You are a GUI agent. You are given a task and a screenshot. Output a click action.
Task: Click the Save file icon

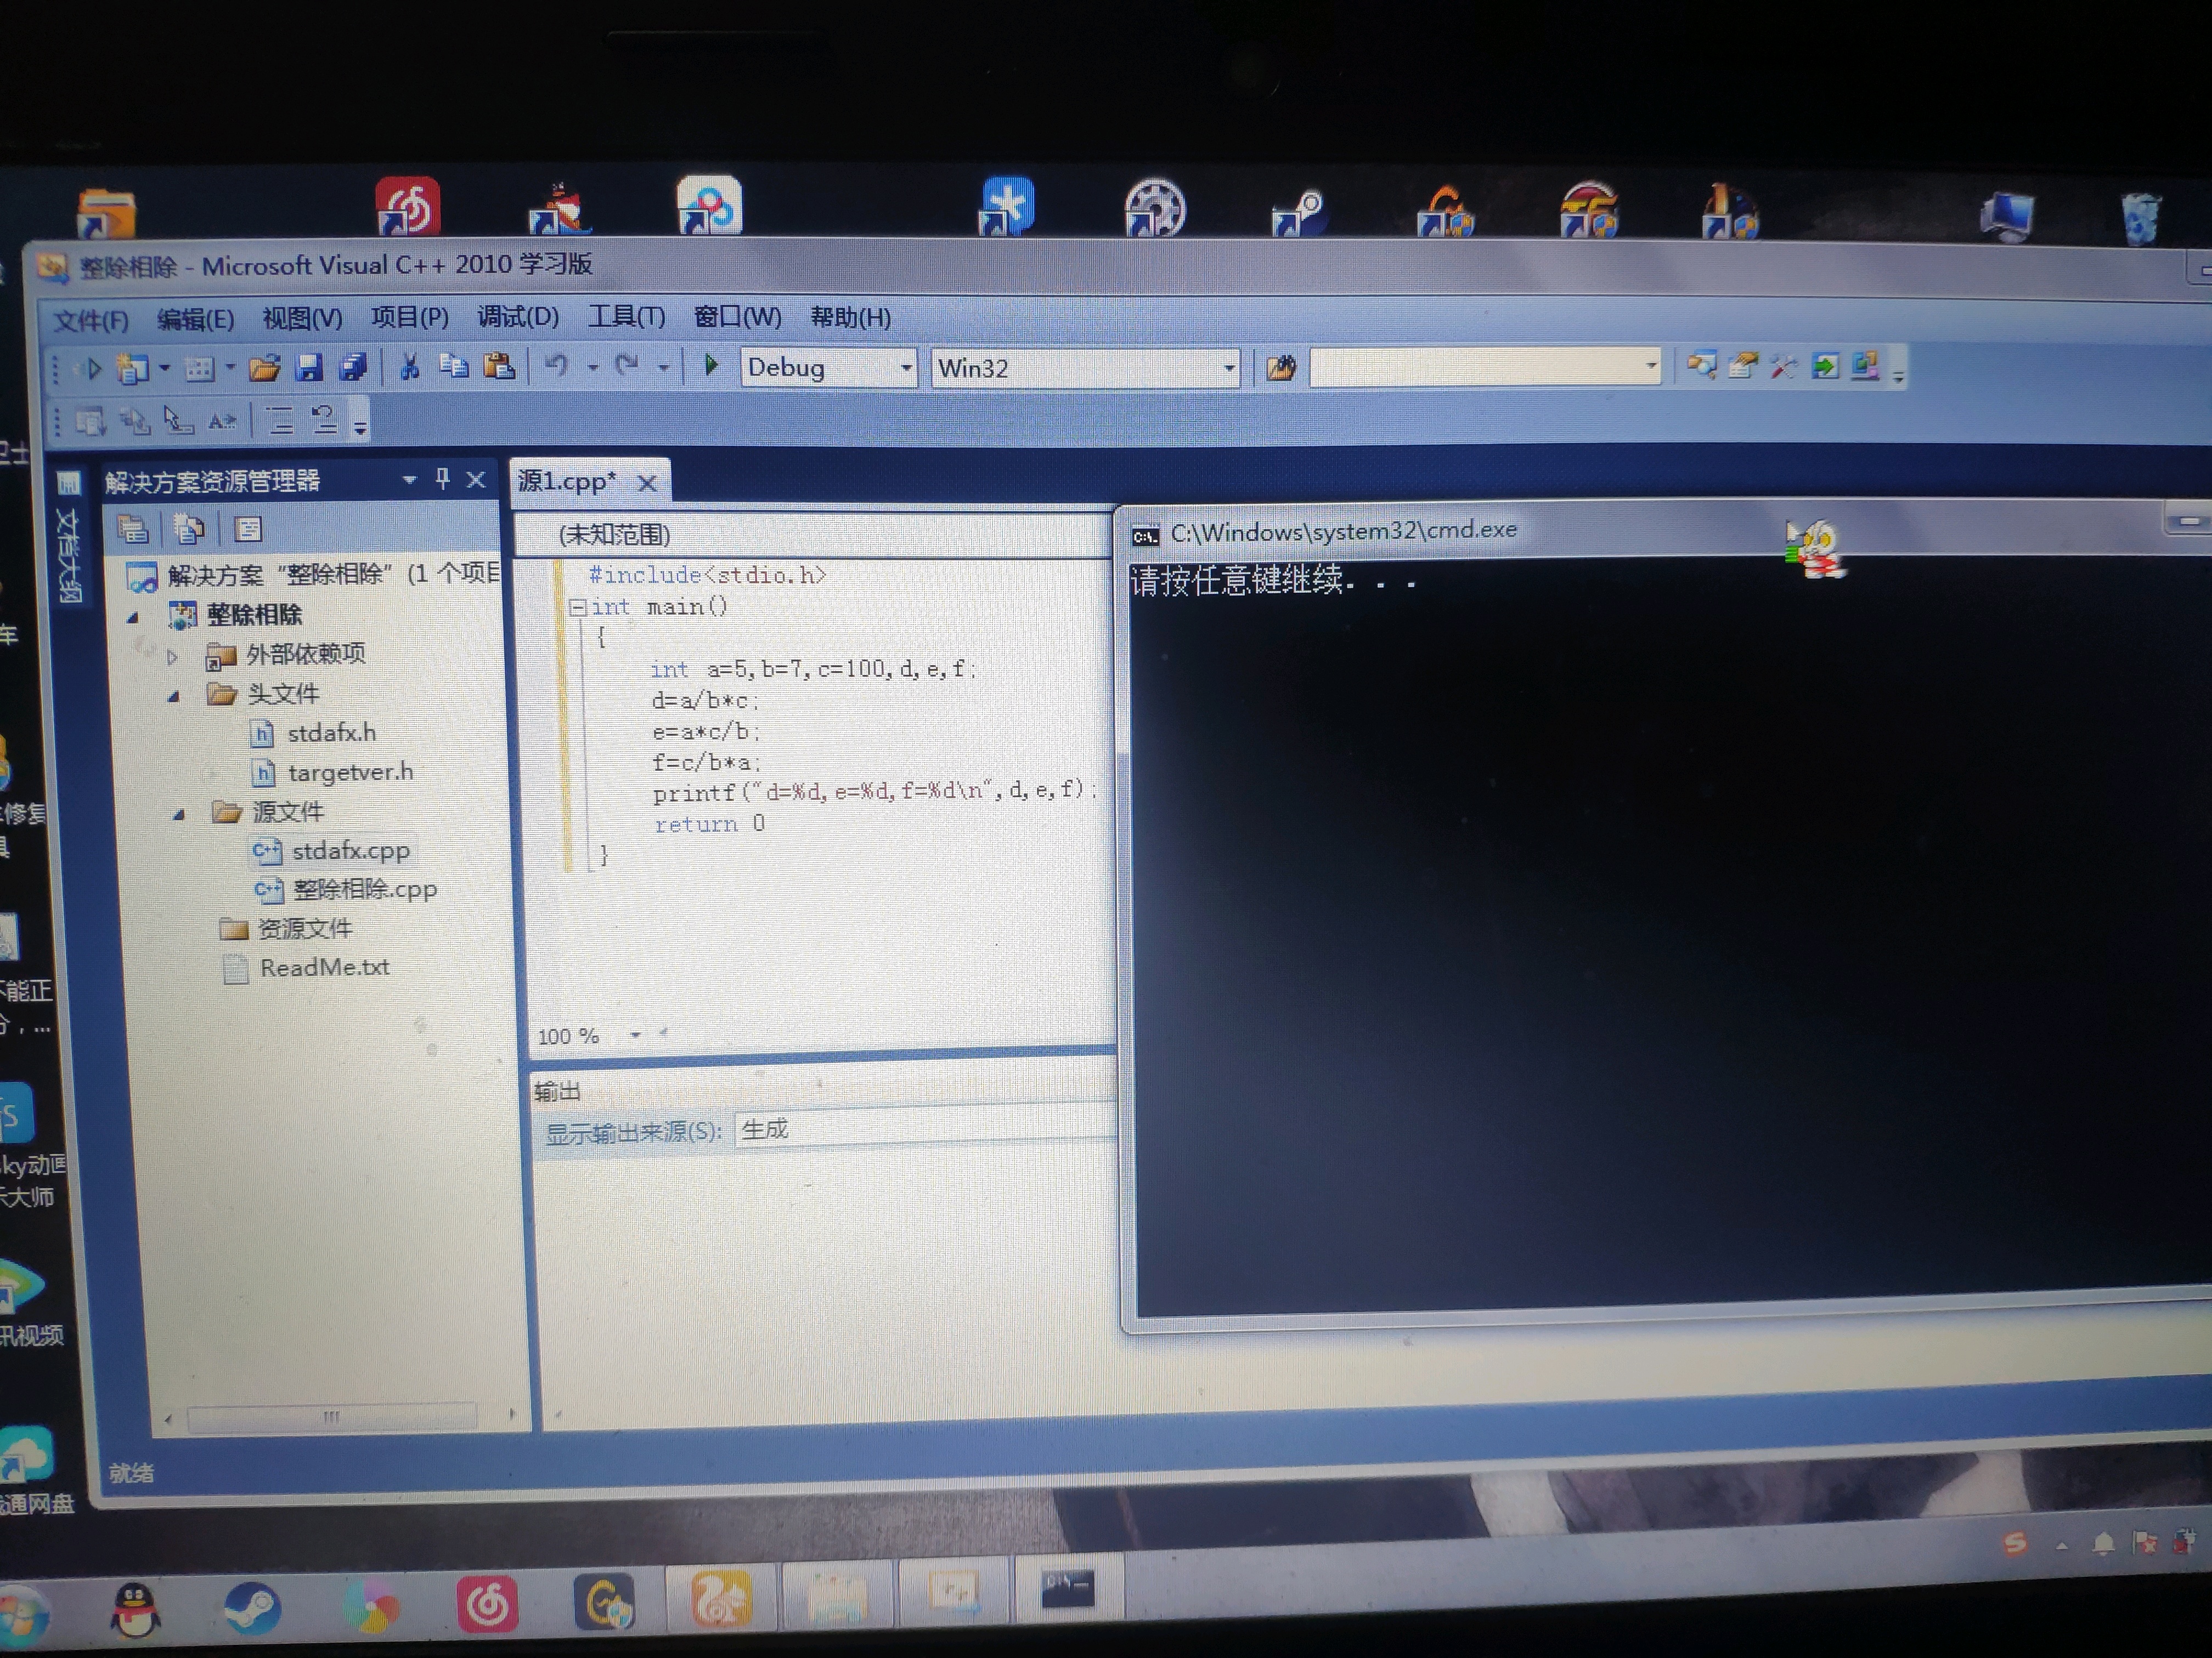pos(309,368)
